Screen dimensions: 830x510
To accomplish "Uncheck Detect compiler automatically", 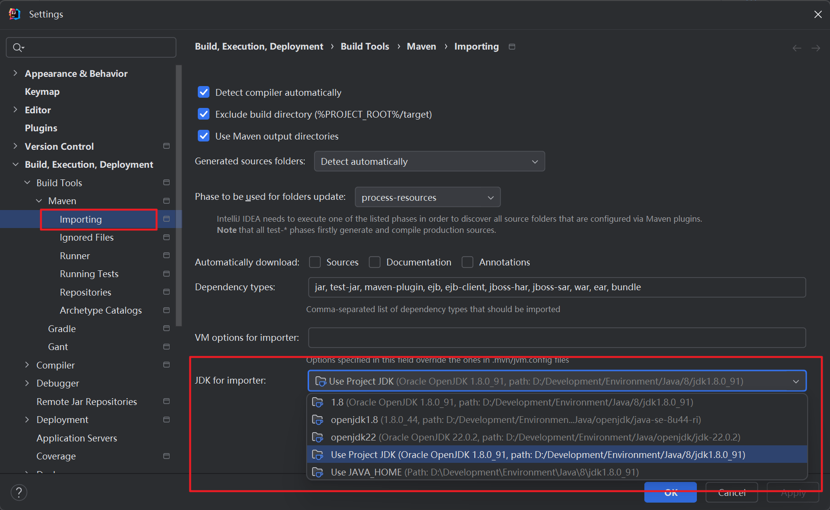I will point(203,92).
